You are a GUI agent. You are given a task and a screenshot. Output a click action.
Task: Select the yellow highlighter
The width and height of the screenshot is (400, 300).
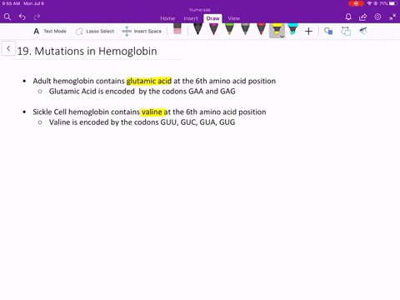277,29
